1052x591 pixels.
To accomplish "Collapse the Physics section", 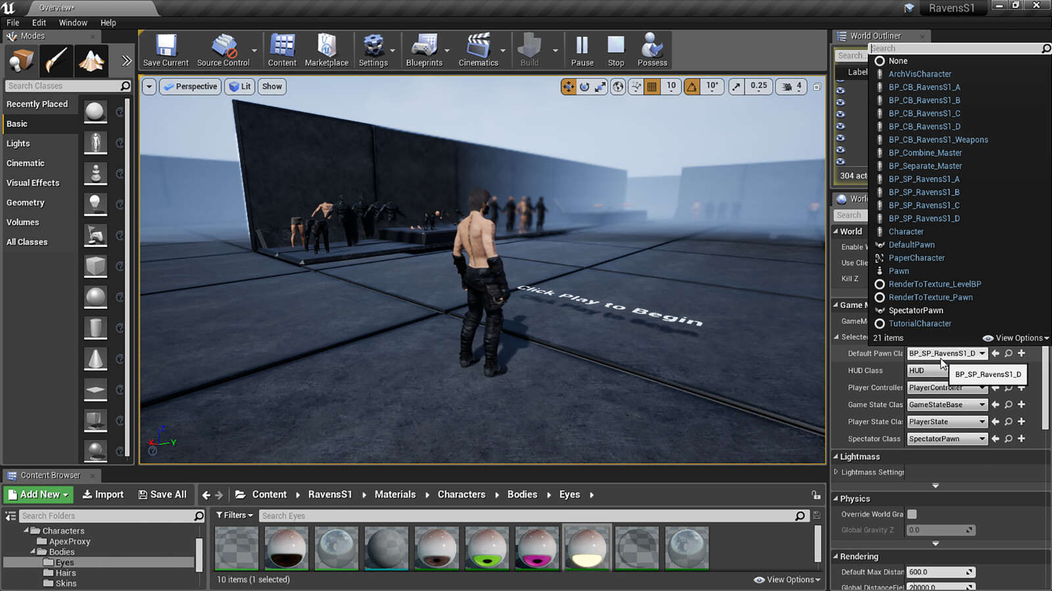I will [x=836, y=498].
